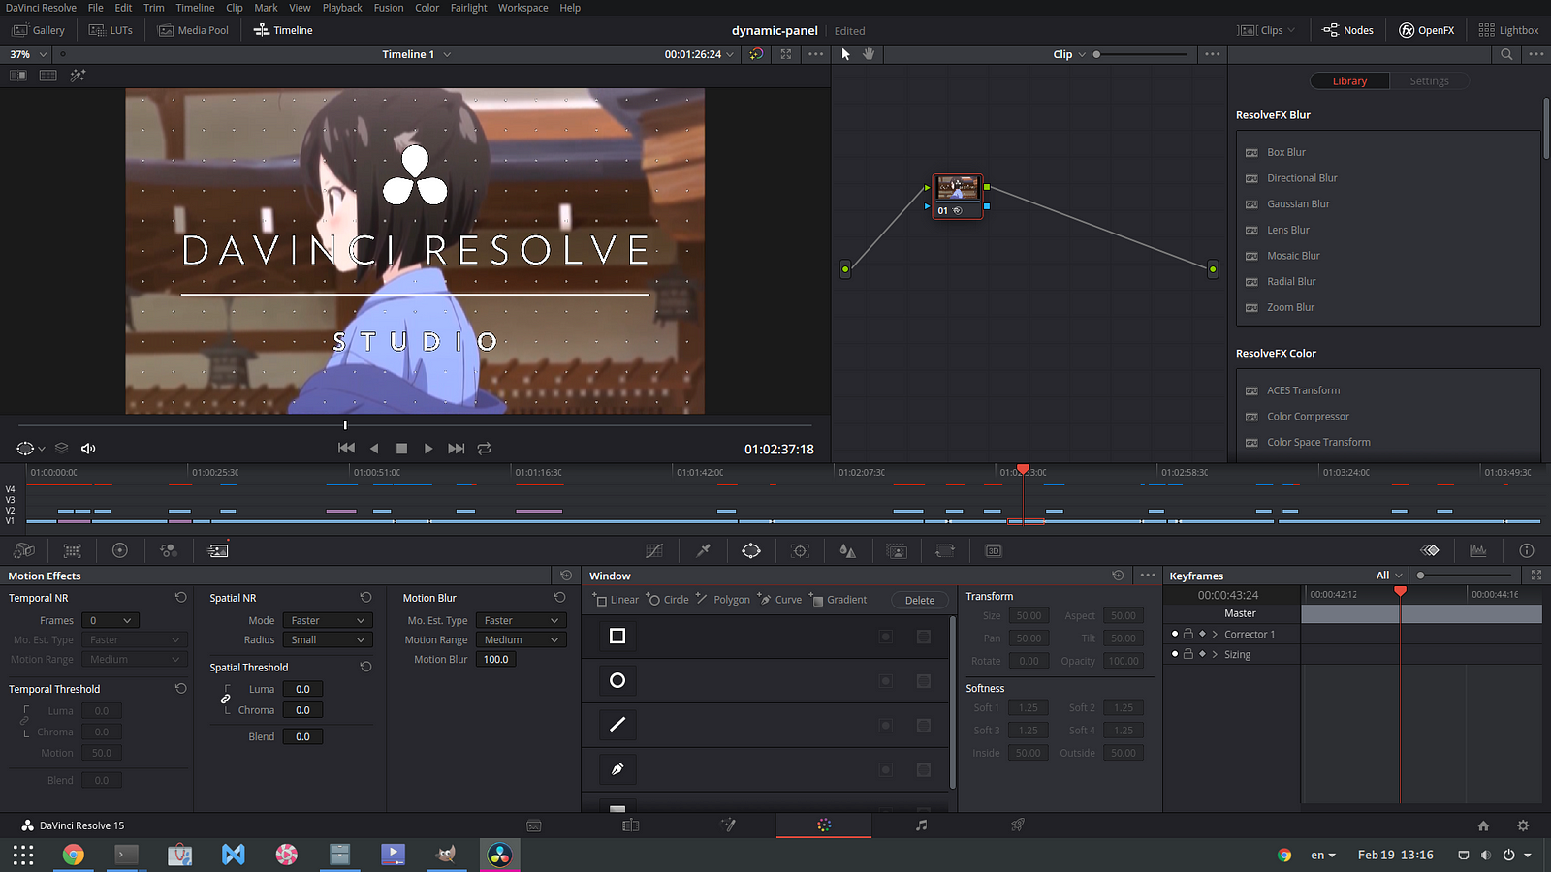This screenshot has width=1551, height=872.
Task: Reset the Window palette
Action: 1118,576
